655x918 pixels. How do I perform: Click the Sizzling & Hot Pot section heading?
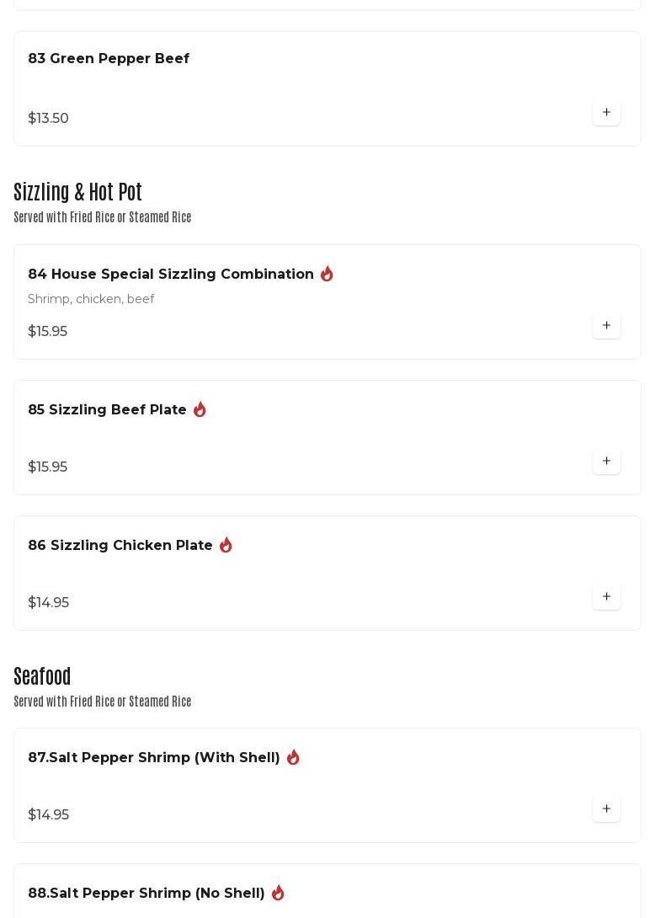tap(77, 192)
